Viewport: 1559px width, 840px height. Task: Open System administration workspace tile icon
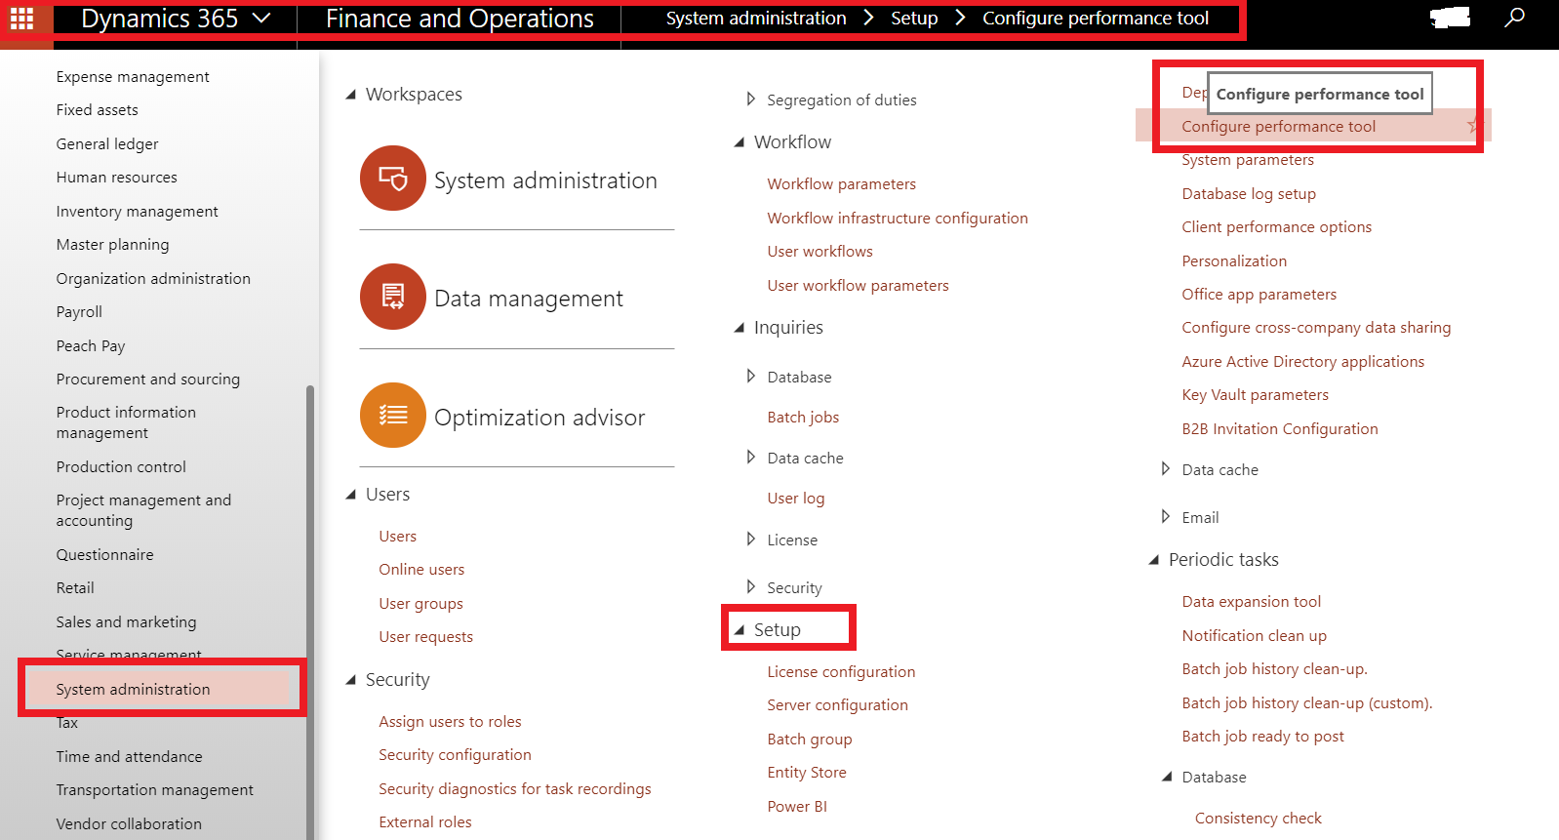393,179
